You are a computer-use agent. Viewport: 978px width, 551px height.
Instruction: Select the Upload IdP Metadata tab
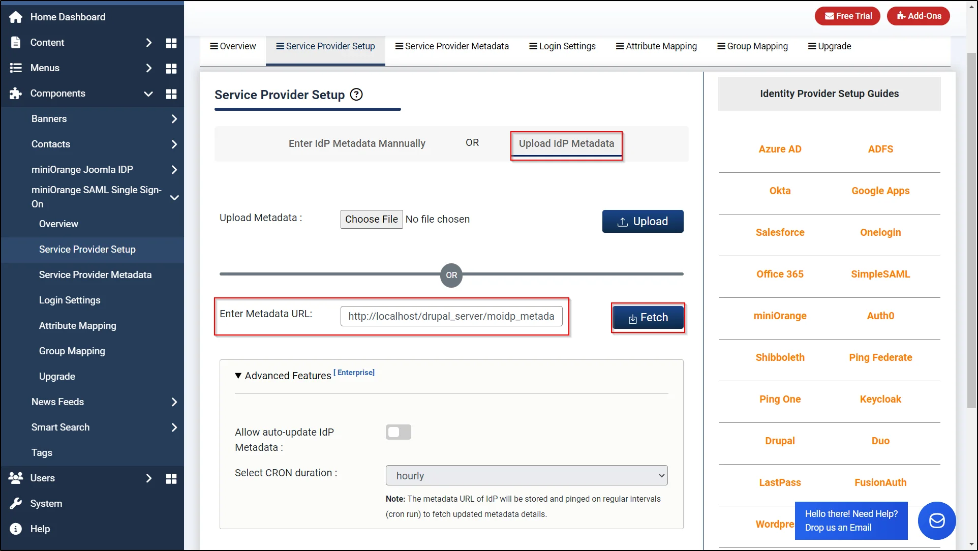566,144
